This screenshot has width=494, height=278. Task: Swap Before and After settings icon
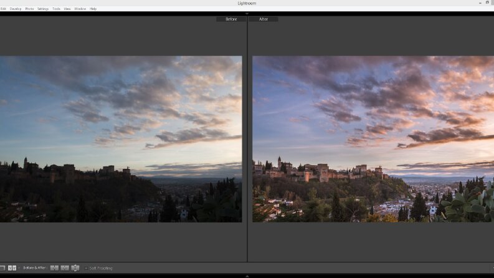point(75,268)
